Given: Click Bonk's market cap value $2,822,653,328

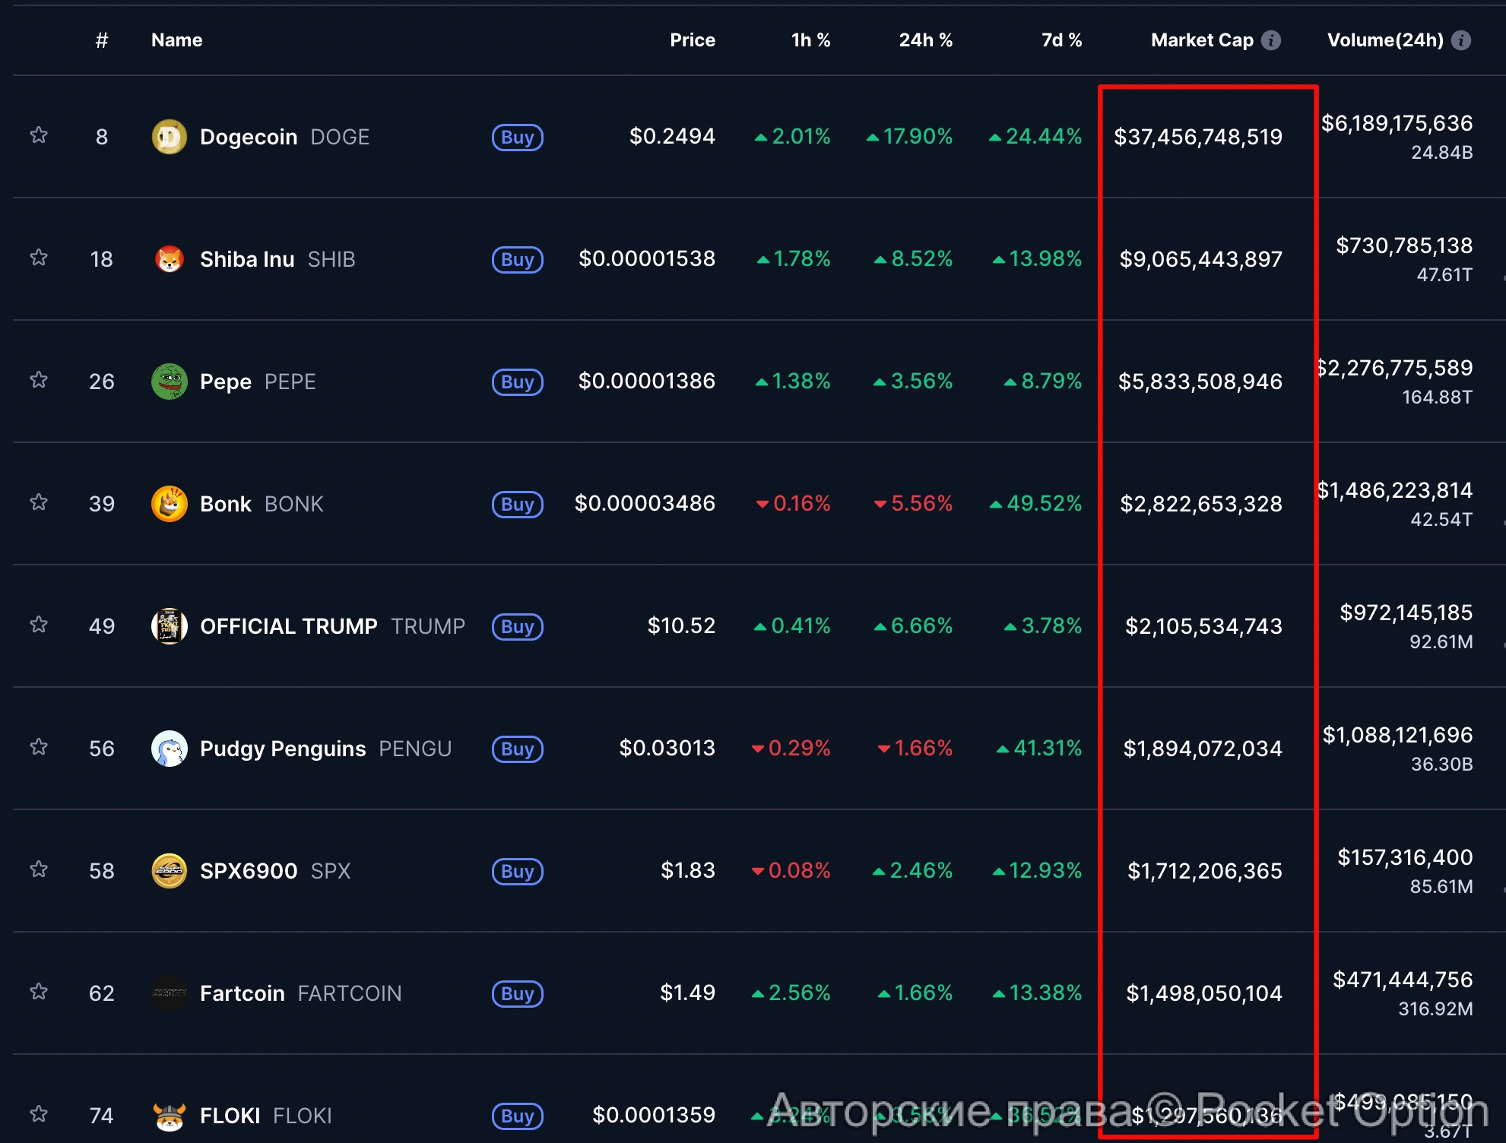Looking at the screenshot, I should 1200,504.
